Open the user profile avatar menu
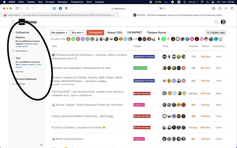 click(223, 22)
